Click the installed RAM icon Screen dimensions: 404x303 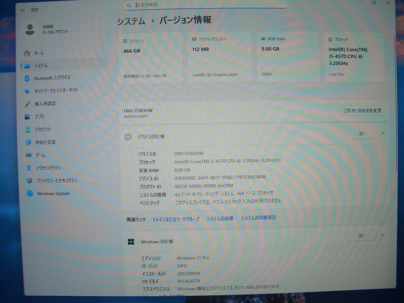click(263, 39)
